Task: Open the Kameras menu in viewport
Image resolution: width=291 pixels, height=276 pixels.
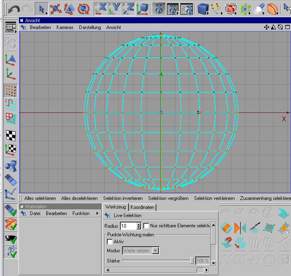Action: 65,27
